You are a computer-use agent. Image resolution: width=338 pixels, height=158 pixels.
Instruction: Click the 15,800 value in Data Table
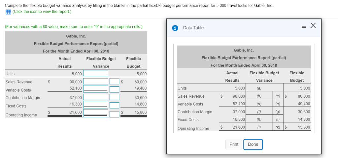(304, 127)
